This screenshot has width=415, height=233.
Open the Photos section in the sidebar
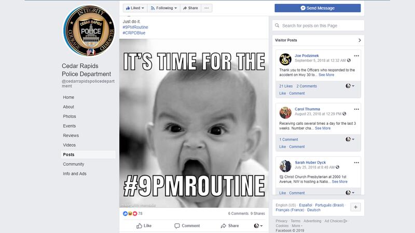pyautogui.click(x=70, y=116)
